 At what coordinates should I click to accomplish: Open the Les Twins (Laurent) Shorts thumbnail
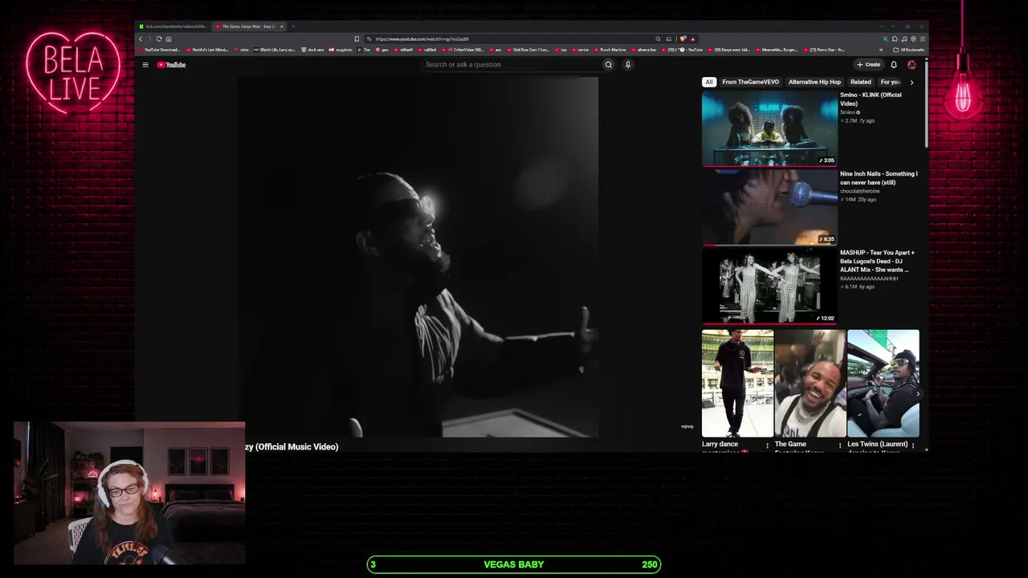[883, 383]
